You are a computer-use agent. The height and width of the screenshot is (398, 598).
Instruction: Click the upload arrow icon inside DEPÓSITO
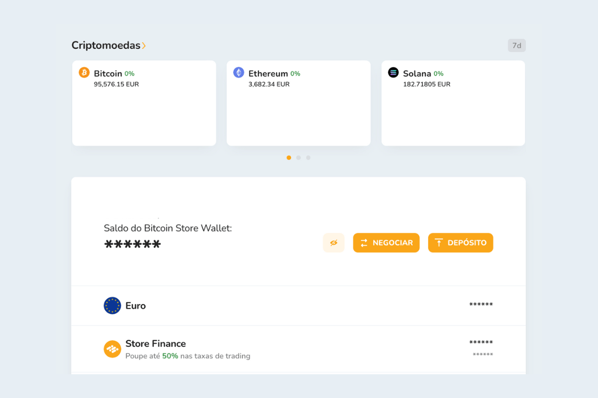[x=439, y=243]
